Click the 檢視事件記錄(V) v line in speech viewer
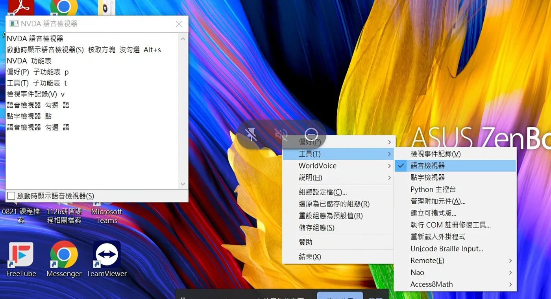The height and width of the screenshot is (299, 551). 36,94
